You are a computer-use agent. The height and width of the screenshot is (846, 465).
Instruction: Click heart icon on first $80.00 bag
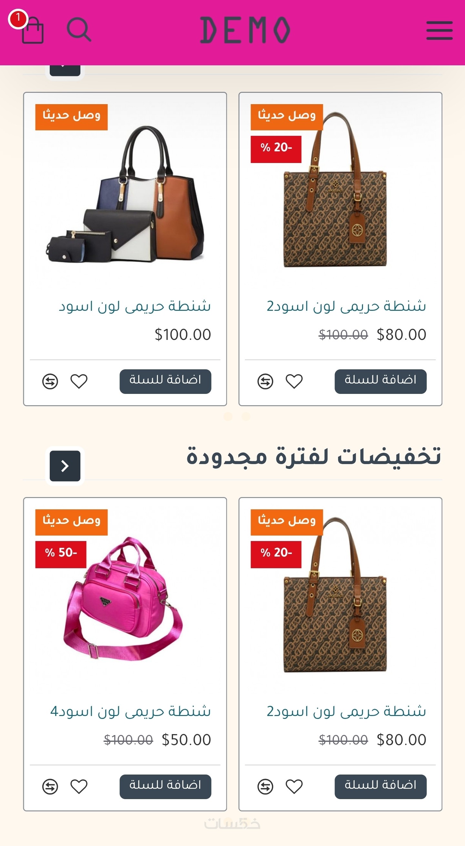[x=294, y=381]
